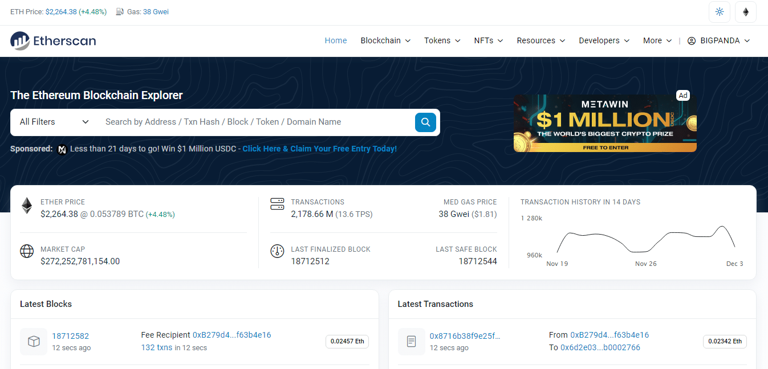Select Home in the navigation bar
The height and width of the screenshot is (369, 768).
point(335,40)
